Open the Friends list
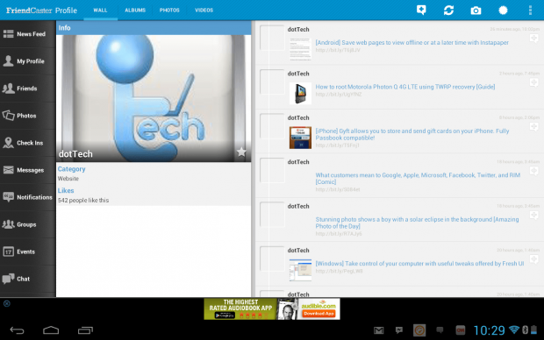Screen dimensions: 544x340 28,89
